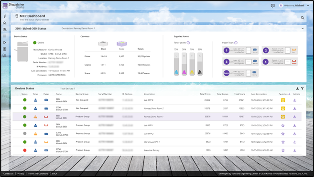Select paper tray 3 card

pyautogui.click(x=240, y=62)
